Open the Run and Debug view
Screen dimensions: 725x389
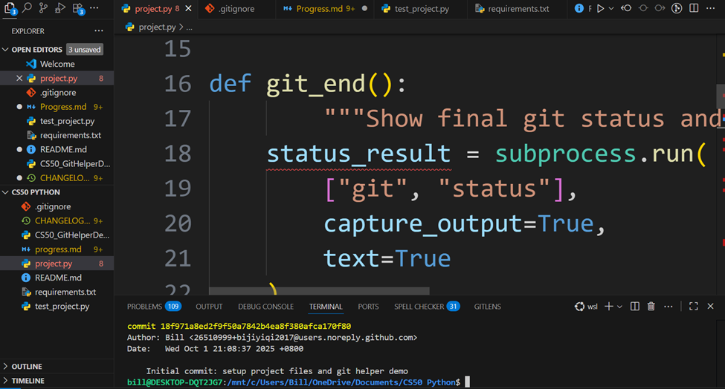(60, 8)
